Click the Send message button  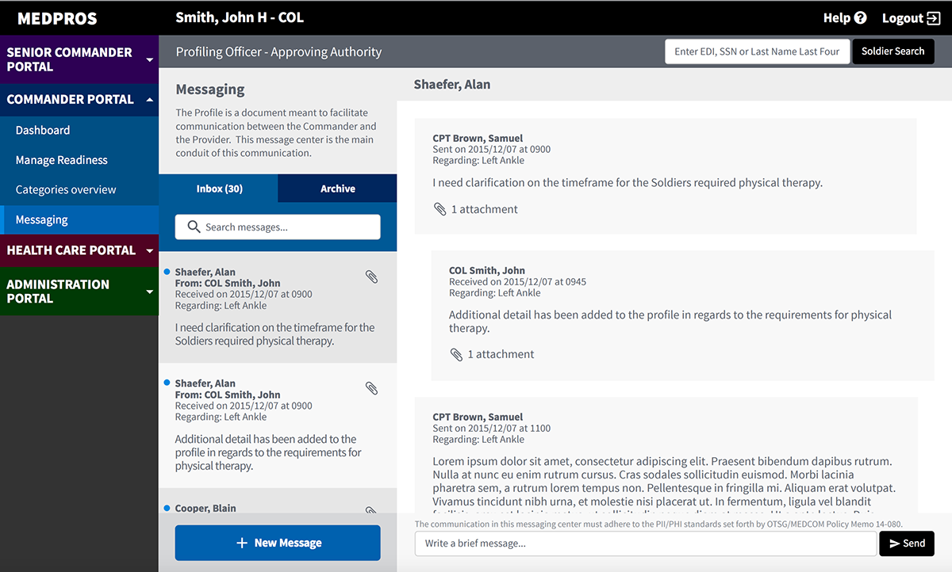point(906,543)
